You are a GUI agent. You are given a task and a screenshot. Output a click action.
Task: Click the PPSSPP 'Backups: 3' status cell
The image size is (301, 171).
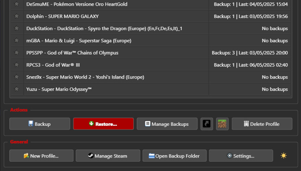pyautogui.click(x=249, y=53)
